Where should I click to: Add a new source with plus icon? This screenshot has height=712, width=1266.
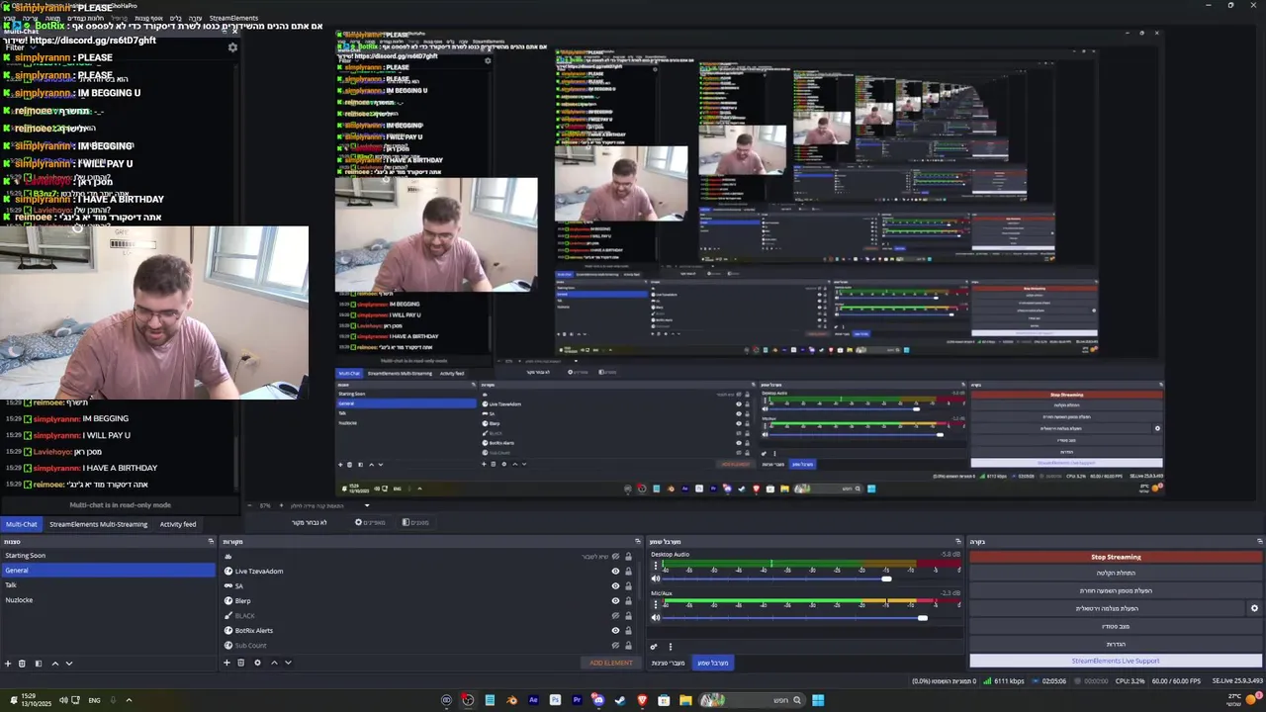point(226,663)
